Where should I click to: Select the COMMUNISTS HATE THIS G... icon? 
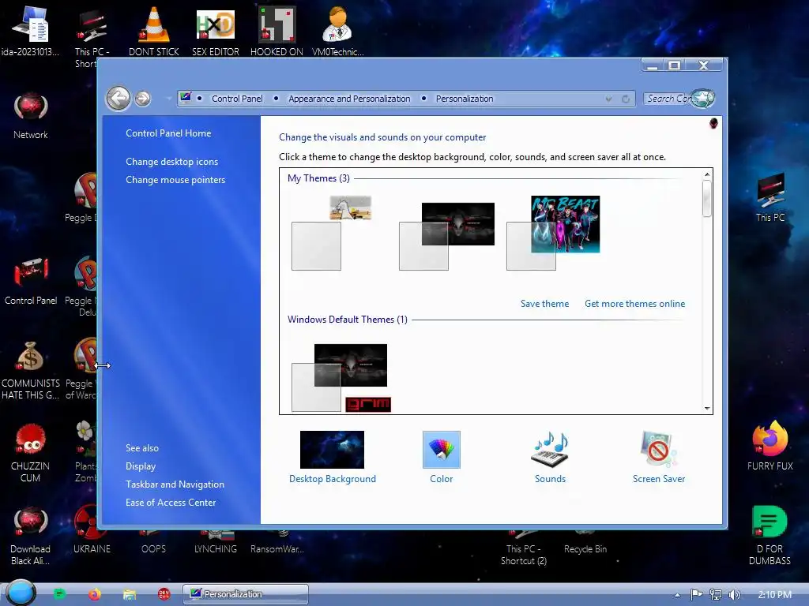click(x=31, y=370)
